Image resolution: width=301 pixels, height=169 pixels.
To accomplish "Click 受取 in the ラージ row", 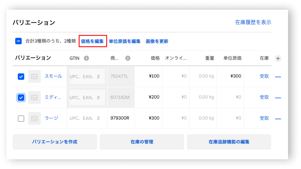I will click(264, 118).
